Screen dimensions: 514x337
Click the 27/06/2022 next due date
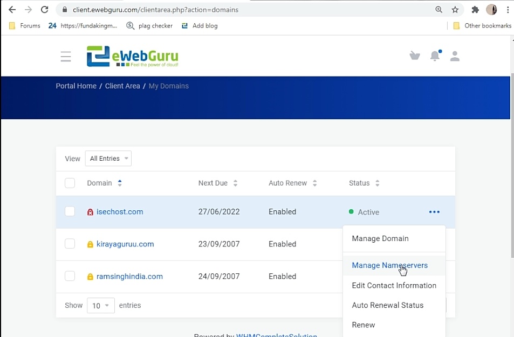(x=219, y=212)
